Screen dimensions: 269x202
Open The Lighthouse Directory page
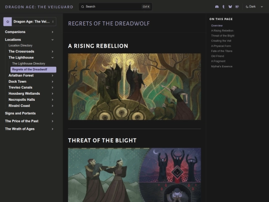pyautogui.click(x=29, y=63)
